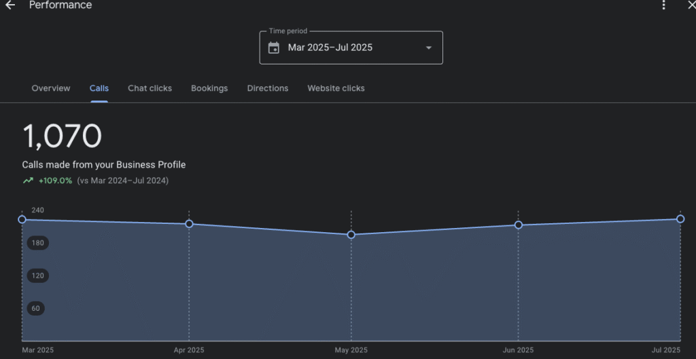Select the Calls tab
Image resolution: width=696 pixels, height=359 pixels.
pyautogui.click(x=99, y=88)
